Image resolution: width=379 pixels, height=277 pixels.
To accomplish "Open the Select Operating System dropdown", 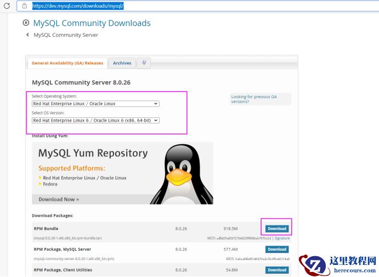I will tap(95, 104).
